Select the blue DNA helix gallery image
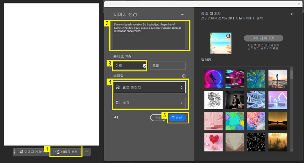 [256, 100]
